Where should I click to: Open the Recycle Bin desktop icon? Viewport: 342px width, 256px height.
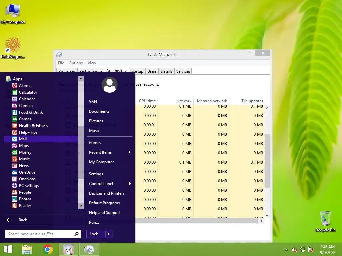click(x=325, y=222)
